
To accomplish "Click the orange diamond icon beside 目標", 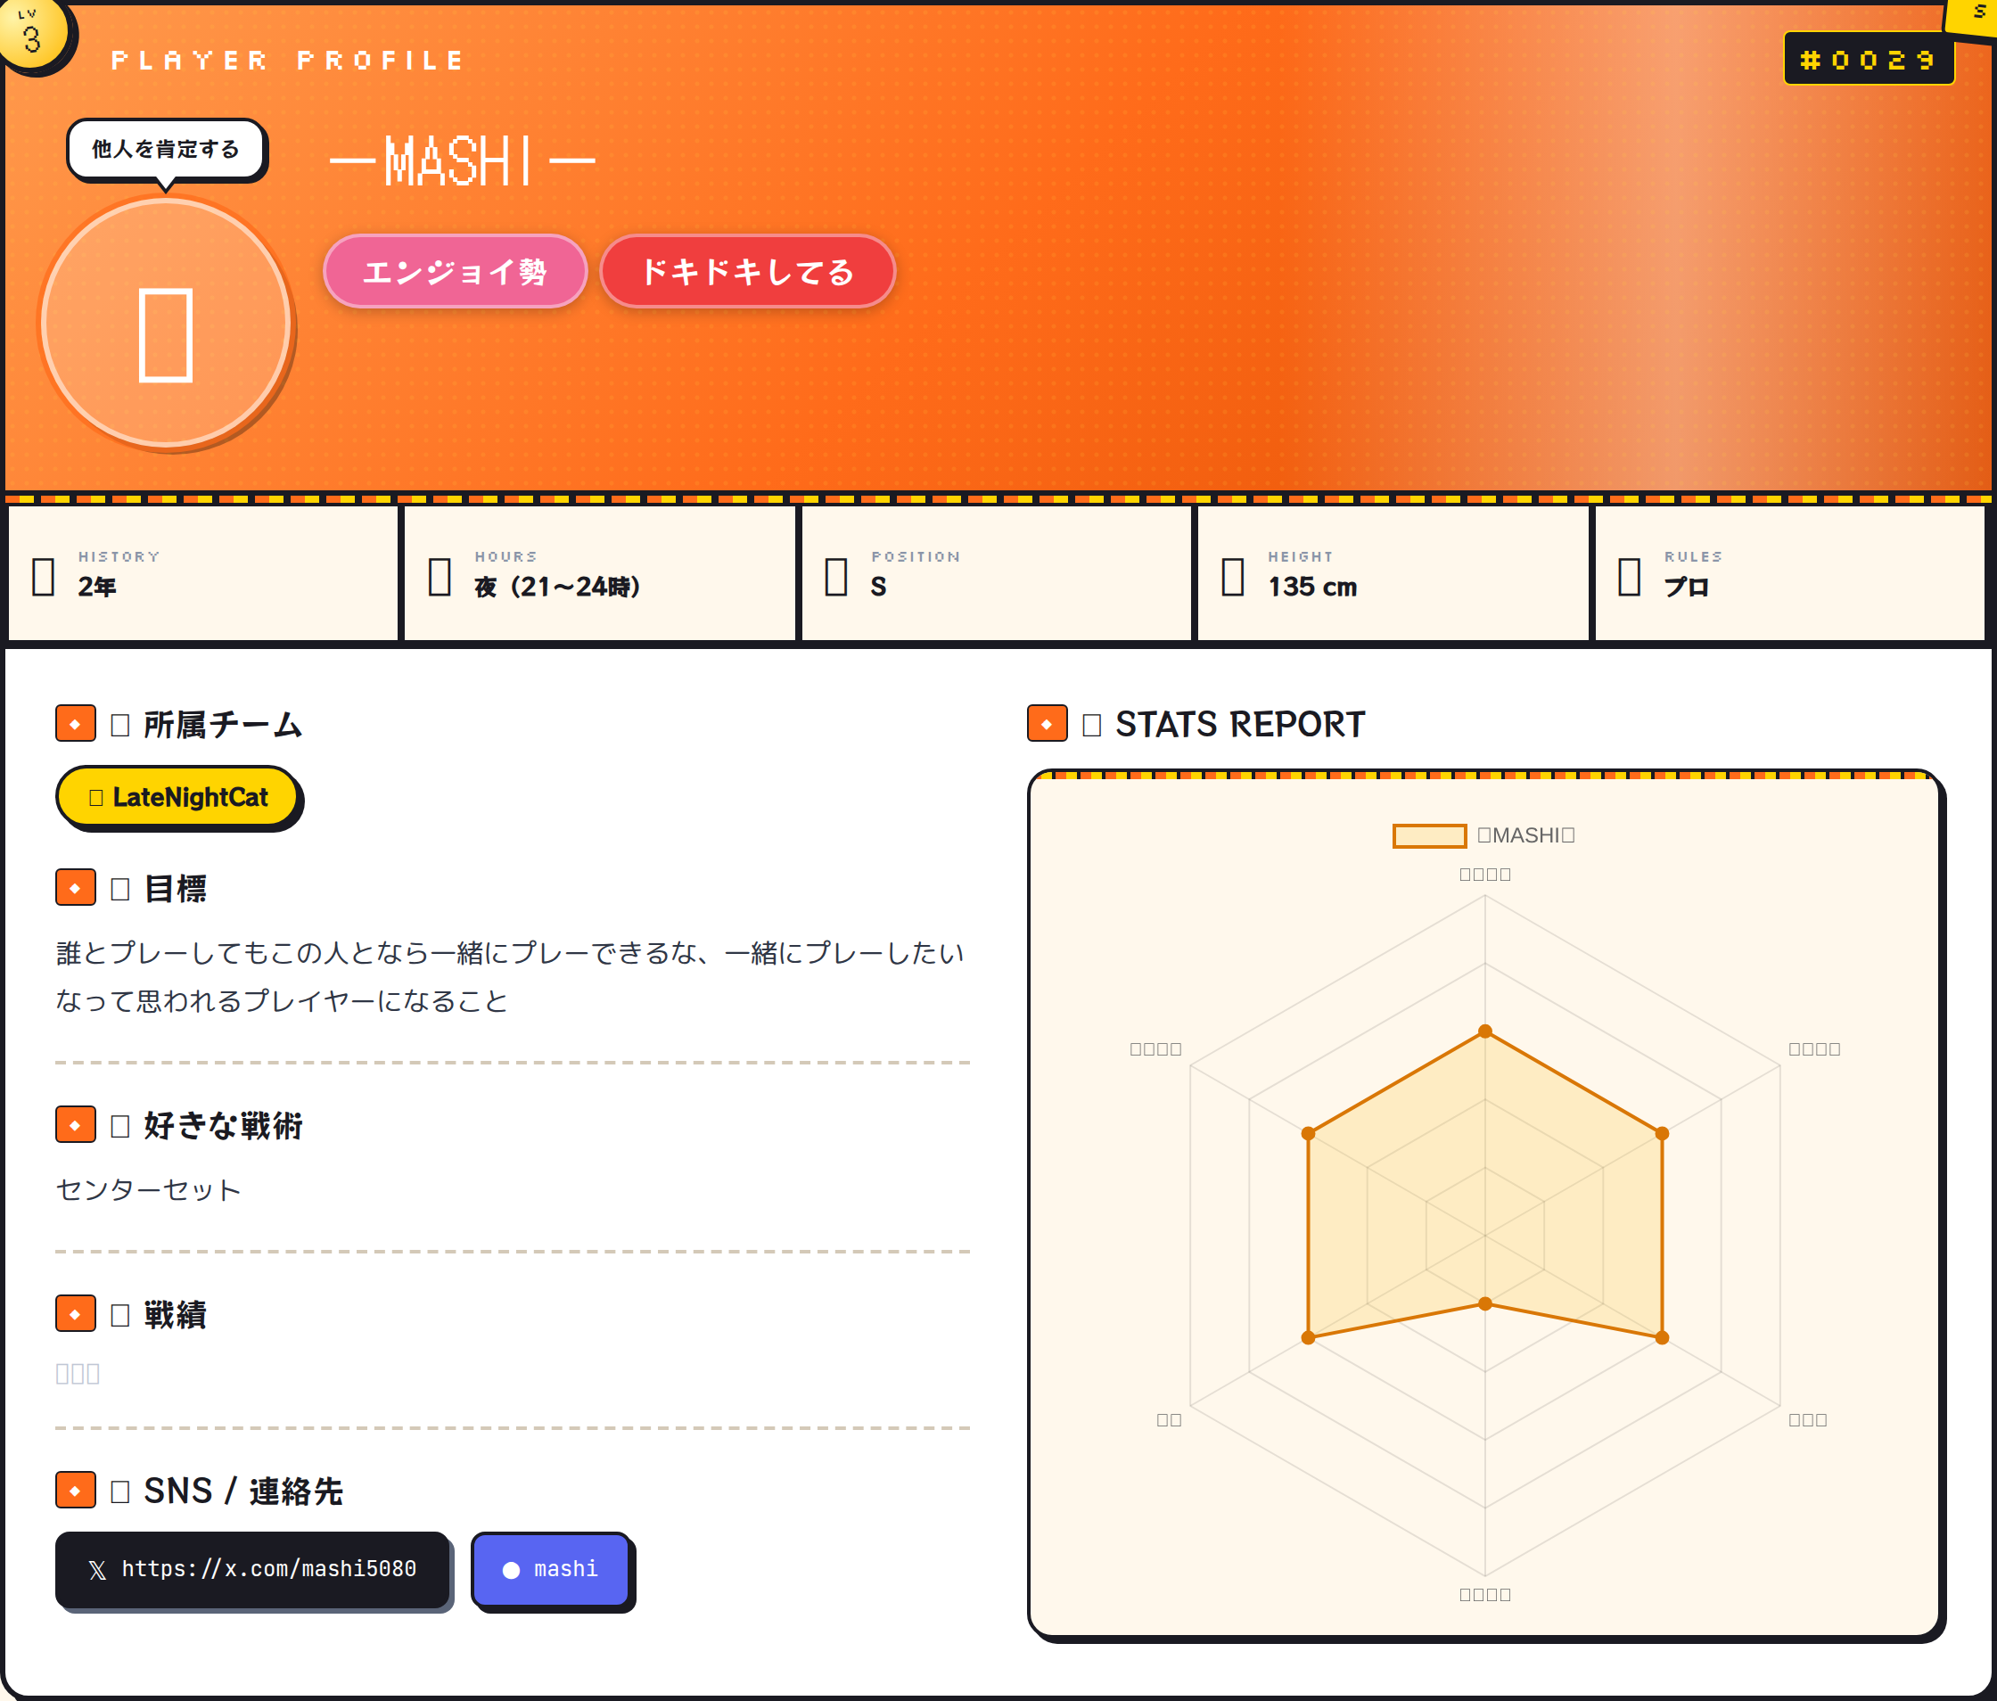I will pos(75,888).
